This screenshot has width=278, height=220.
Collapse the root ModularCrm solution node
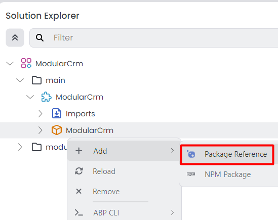pyautogui.click(x=10, y=64)
